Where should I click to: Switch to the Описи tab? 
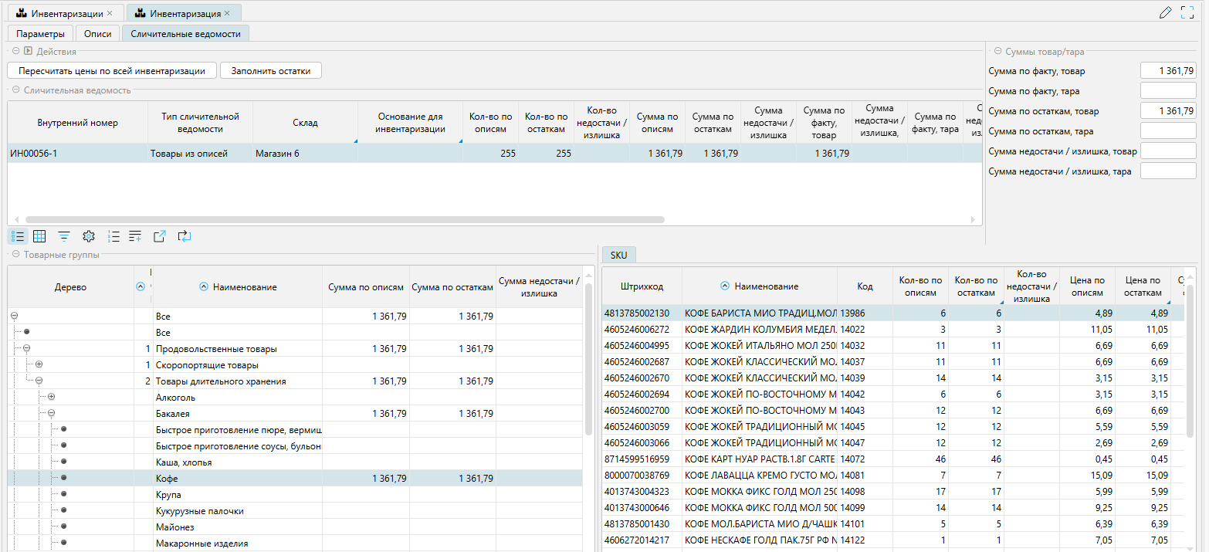[98, 34]
